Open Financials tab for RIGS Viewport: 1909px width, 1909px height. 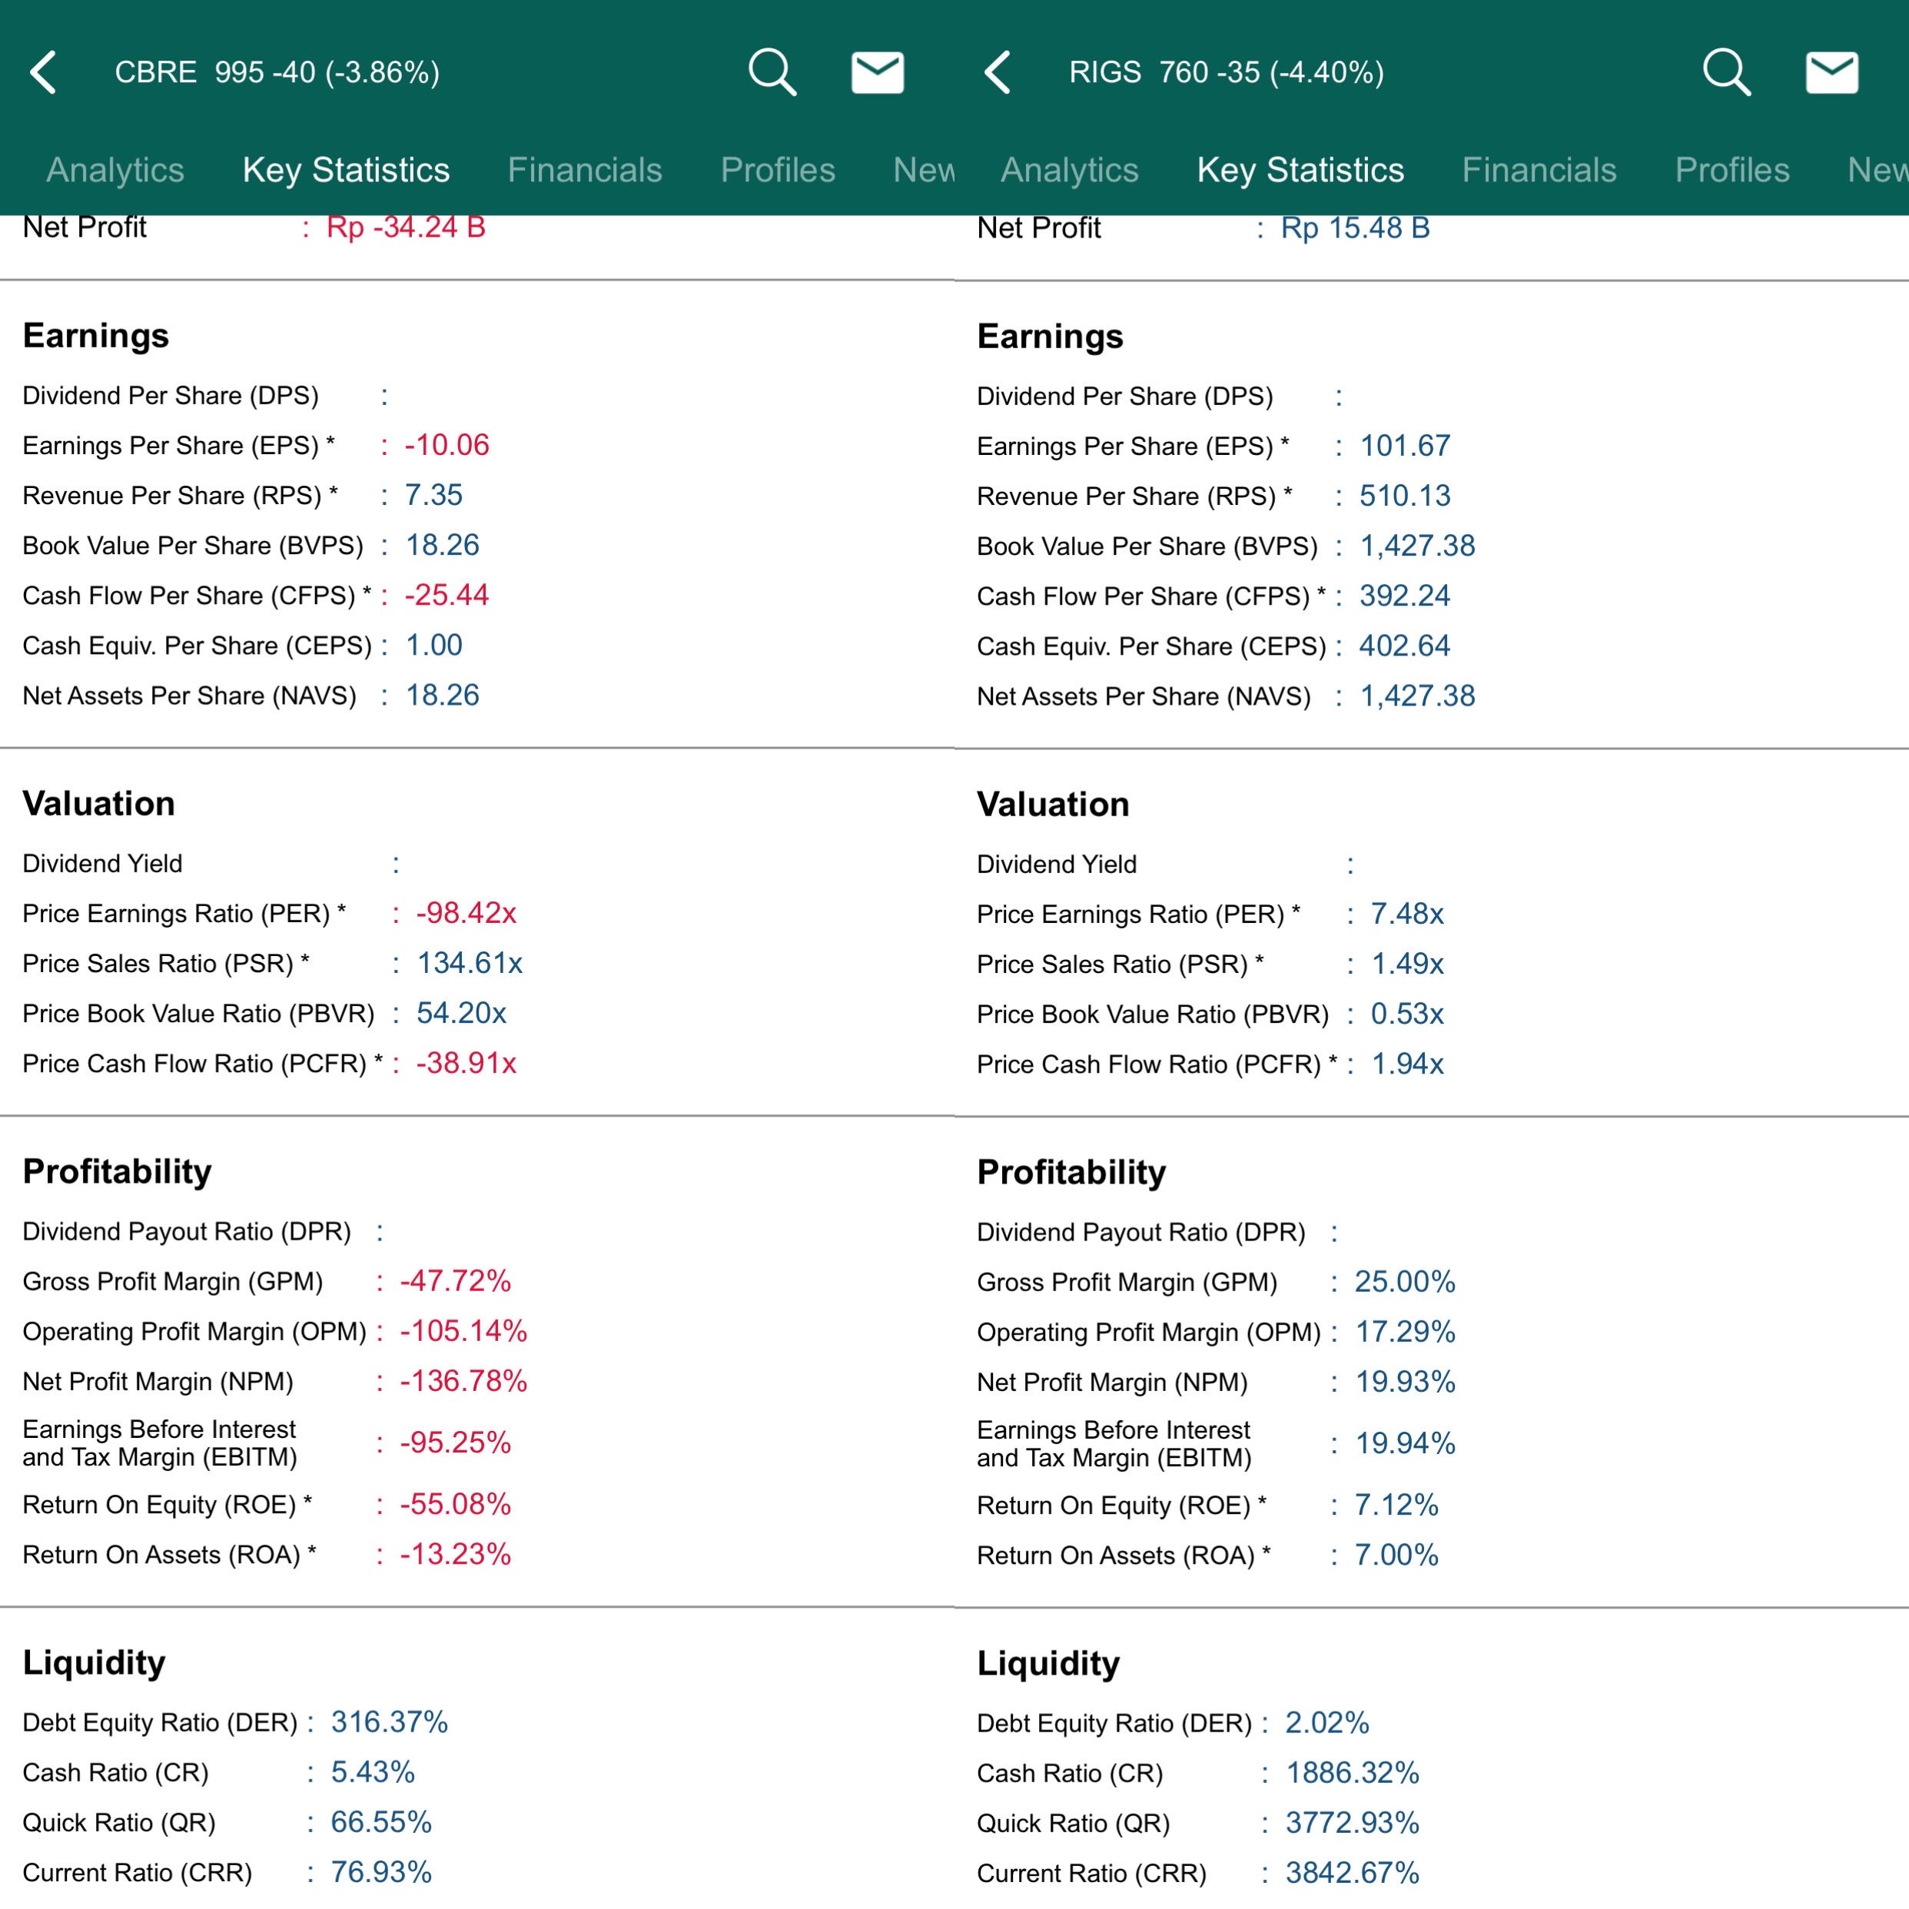point(1539,170)
